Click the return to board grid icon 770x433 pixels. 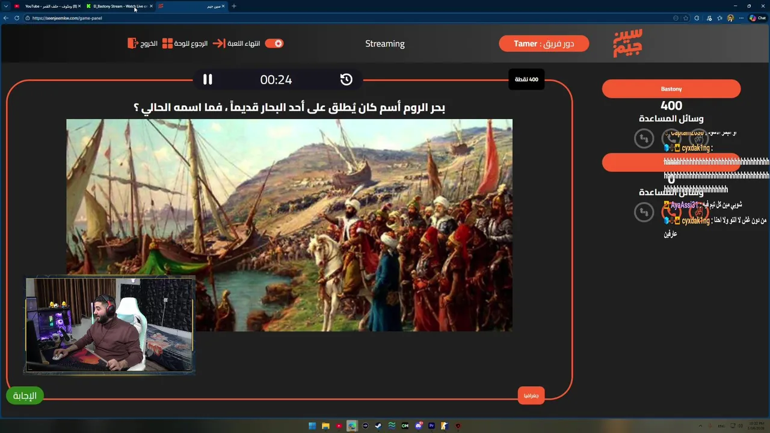pos(167,43)
